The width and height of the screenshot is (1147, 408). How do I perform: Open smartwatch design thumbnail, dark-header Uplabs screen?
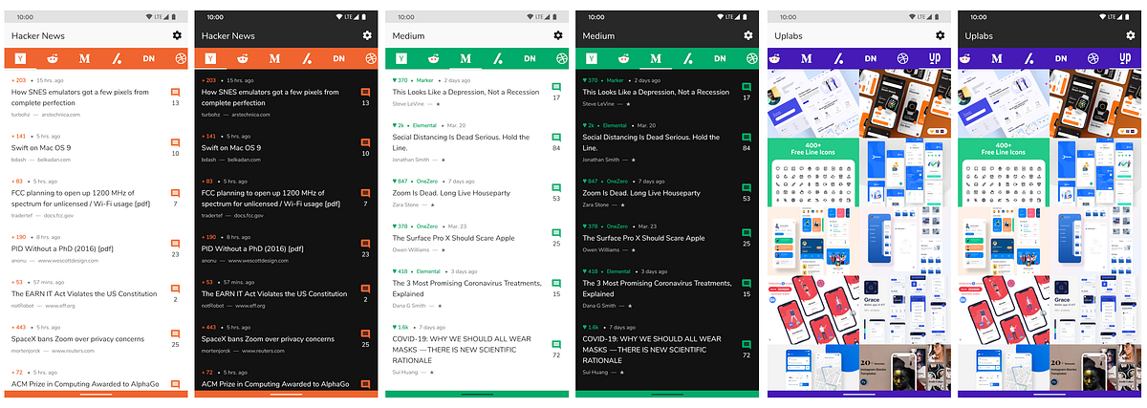coord(1095,104)
